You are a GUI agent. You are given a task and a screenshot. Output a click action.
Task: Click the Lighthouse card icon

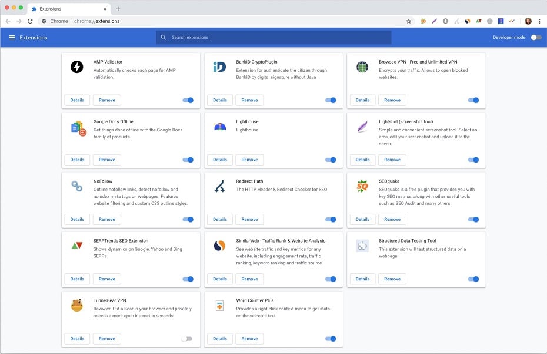[220, 127]
